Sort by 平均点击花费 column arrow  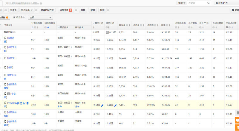[232, 27]
